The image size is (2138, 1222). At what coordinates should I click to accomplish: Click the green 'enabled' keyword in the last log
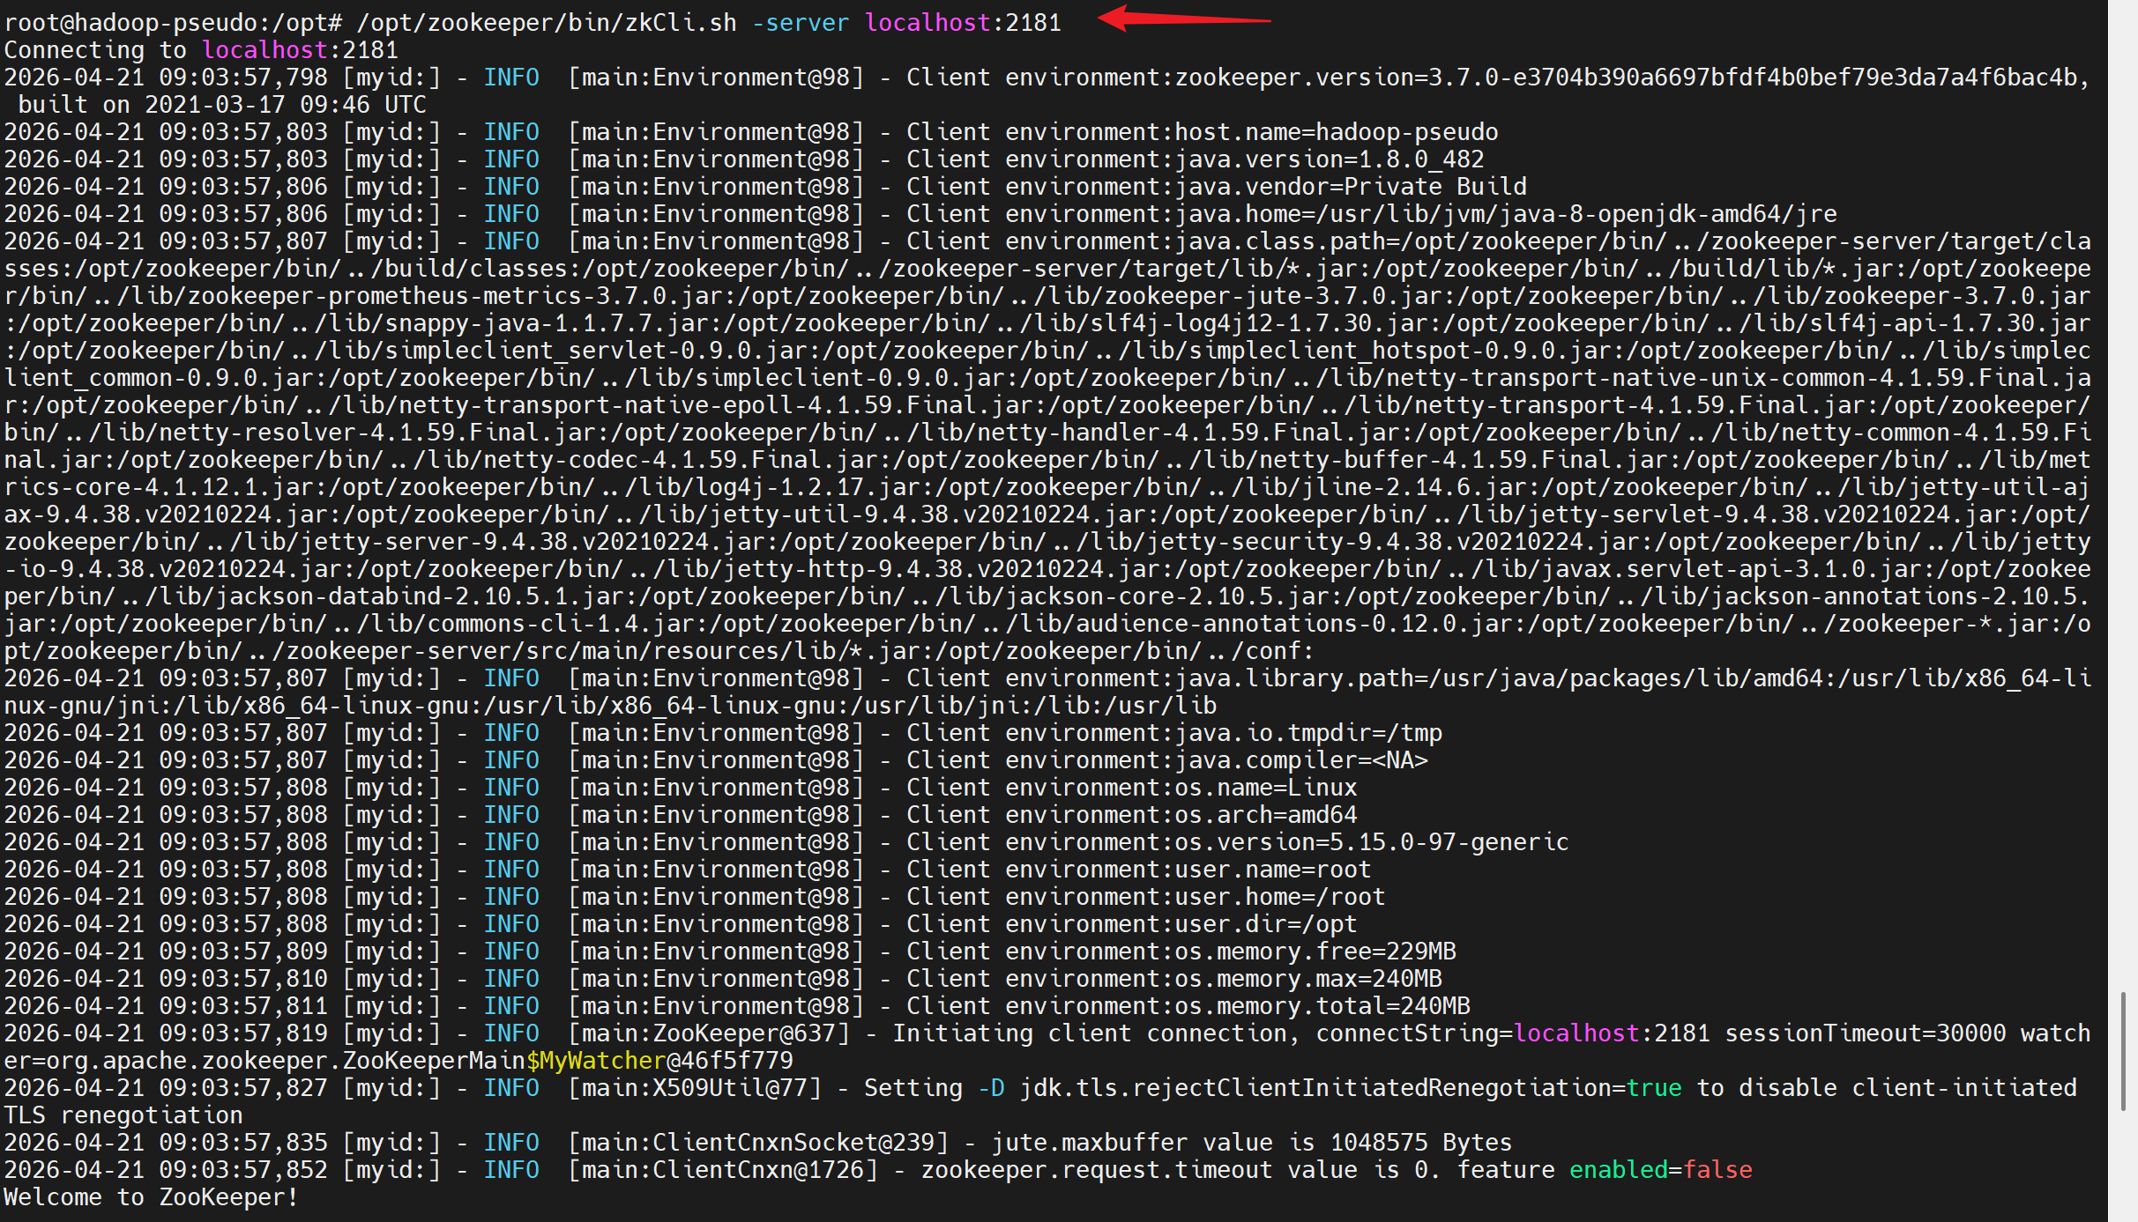point(1618,1170)
